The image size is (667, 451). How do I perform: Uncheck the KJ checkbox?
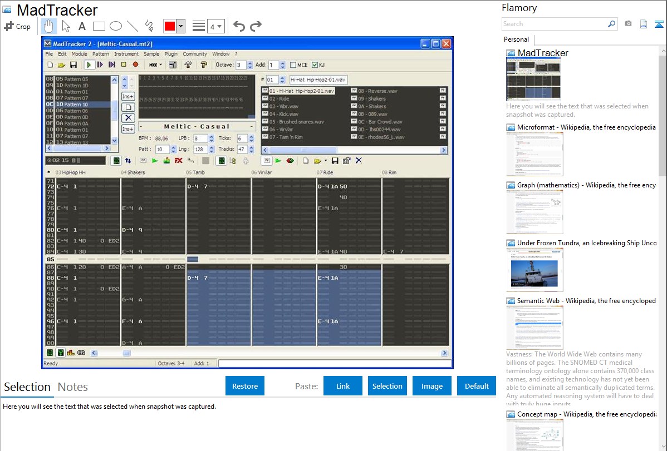pyautogui.click(x=315, y=65)
